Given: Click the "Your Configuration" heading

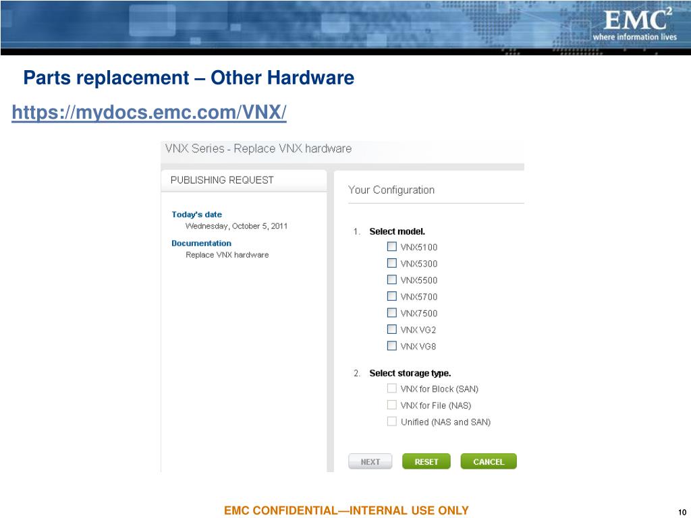Looking at the screenshot, I should click(391, 190).
